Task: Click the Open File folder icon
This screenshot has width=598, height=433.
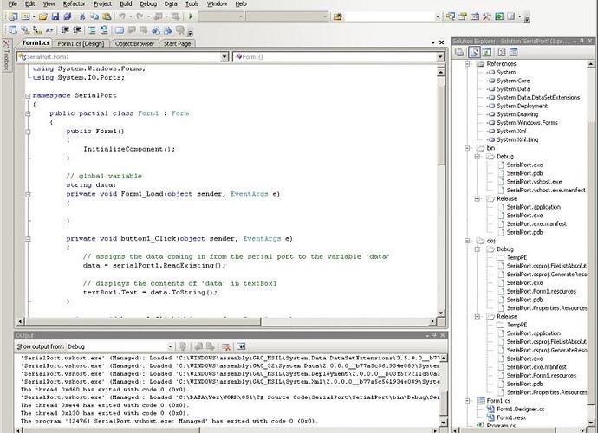Action: click(42, 16)
